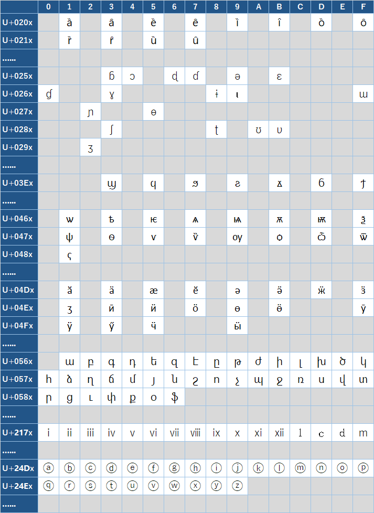Click the circled letter p cell
The image size is (374, 513).
click(x=363, y=468)
